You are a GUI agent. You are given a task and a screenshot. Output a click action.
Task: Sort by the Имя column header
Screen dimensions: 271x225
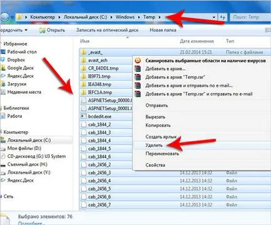[x=85, y=41]
